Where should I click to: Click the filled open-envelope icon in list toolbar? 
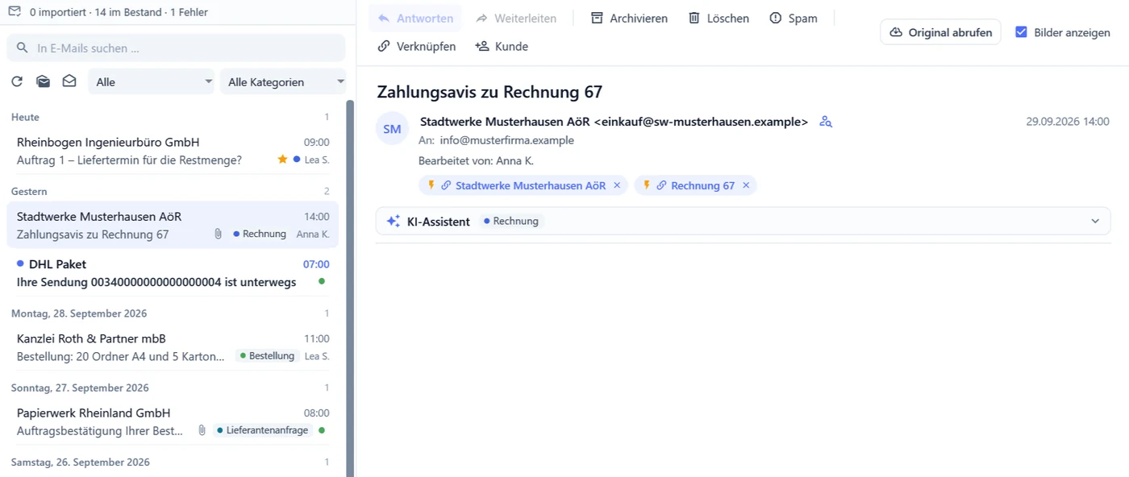click(43, 81)
